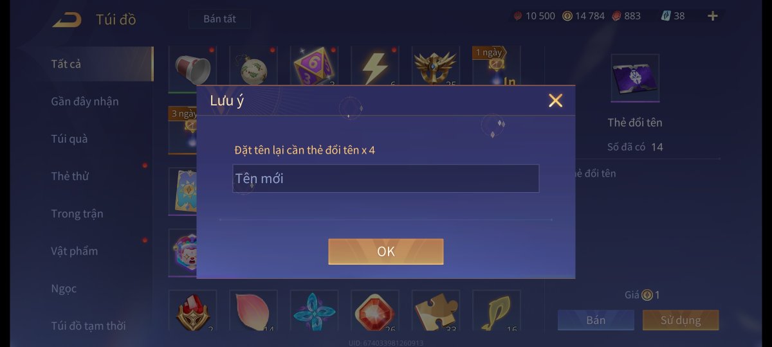The width and height of the screenshot is (772, 347).
Task: Select the pink petal item
Action: click(253, 311)
